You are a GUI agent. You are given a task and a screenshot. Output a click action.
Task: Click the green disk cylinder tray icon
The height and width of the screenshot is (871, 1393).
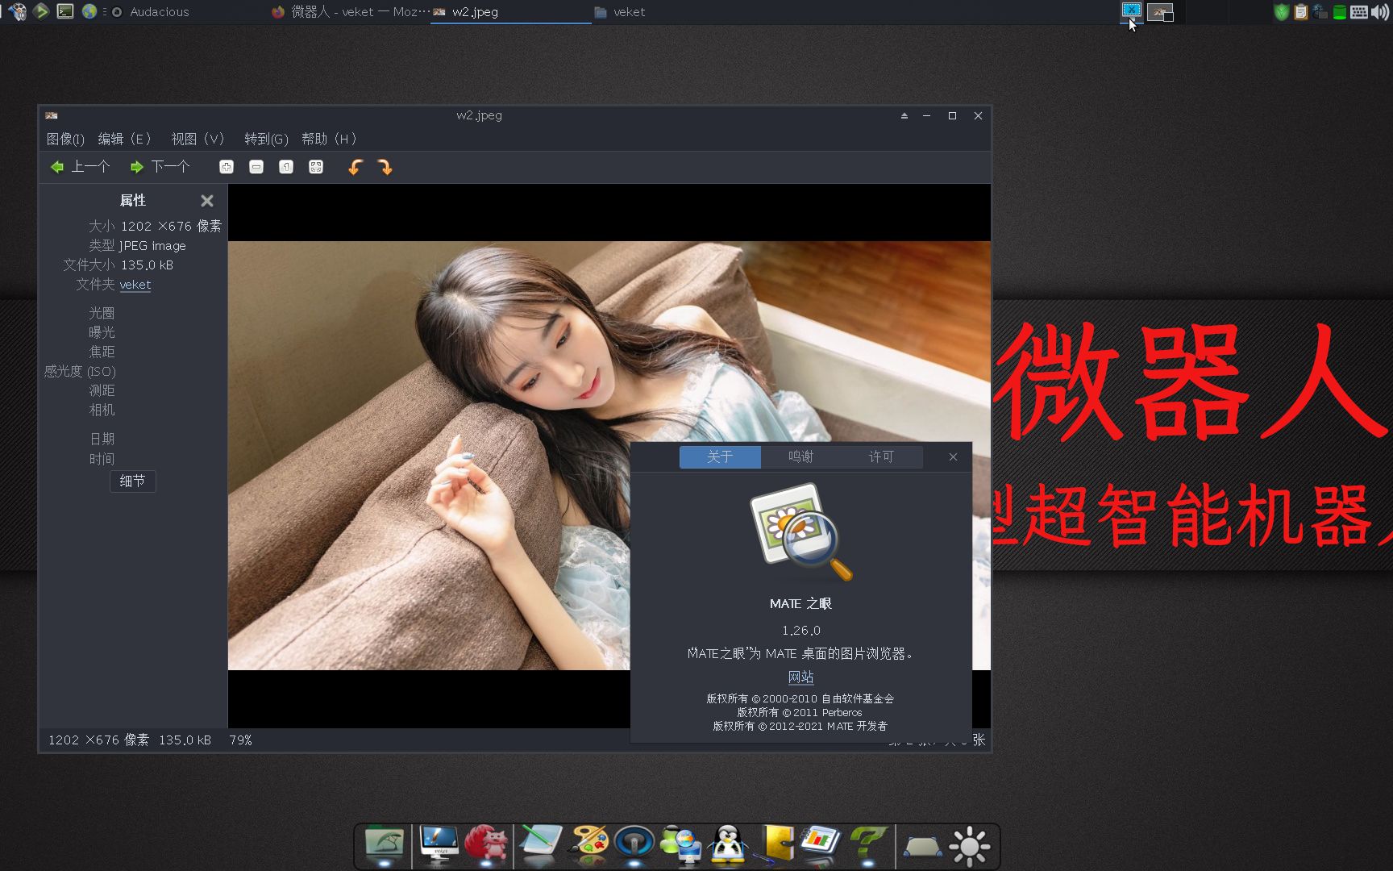tap(1339, 12)
